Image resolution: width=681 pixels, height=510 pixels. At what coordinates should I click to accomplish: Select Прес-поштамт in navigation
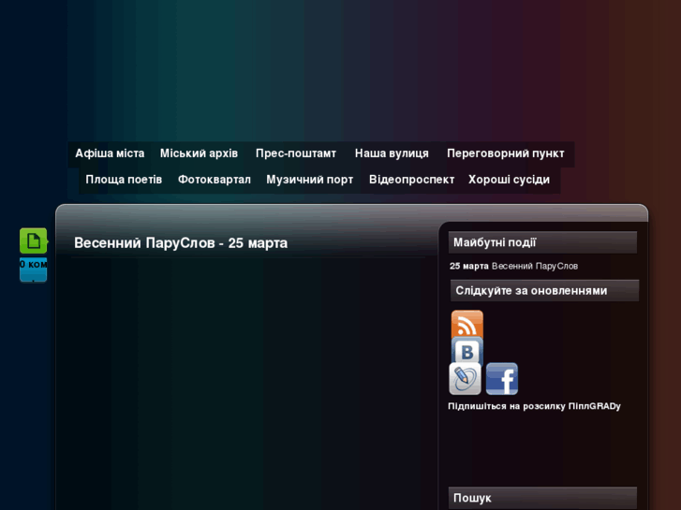click(x=296, y=153)
